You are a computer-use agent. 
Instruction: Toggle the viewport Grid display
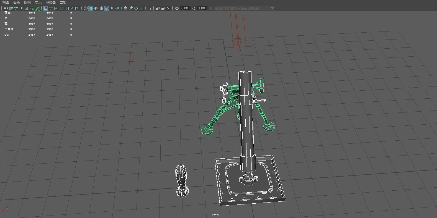coord(46,8)
